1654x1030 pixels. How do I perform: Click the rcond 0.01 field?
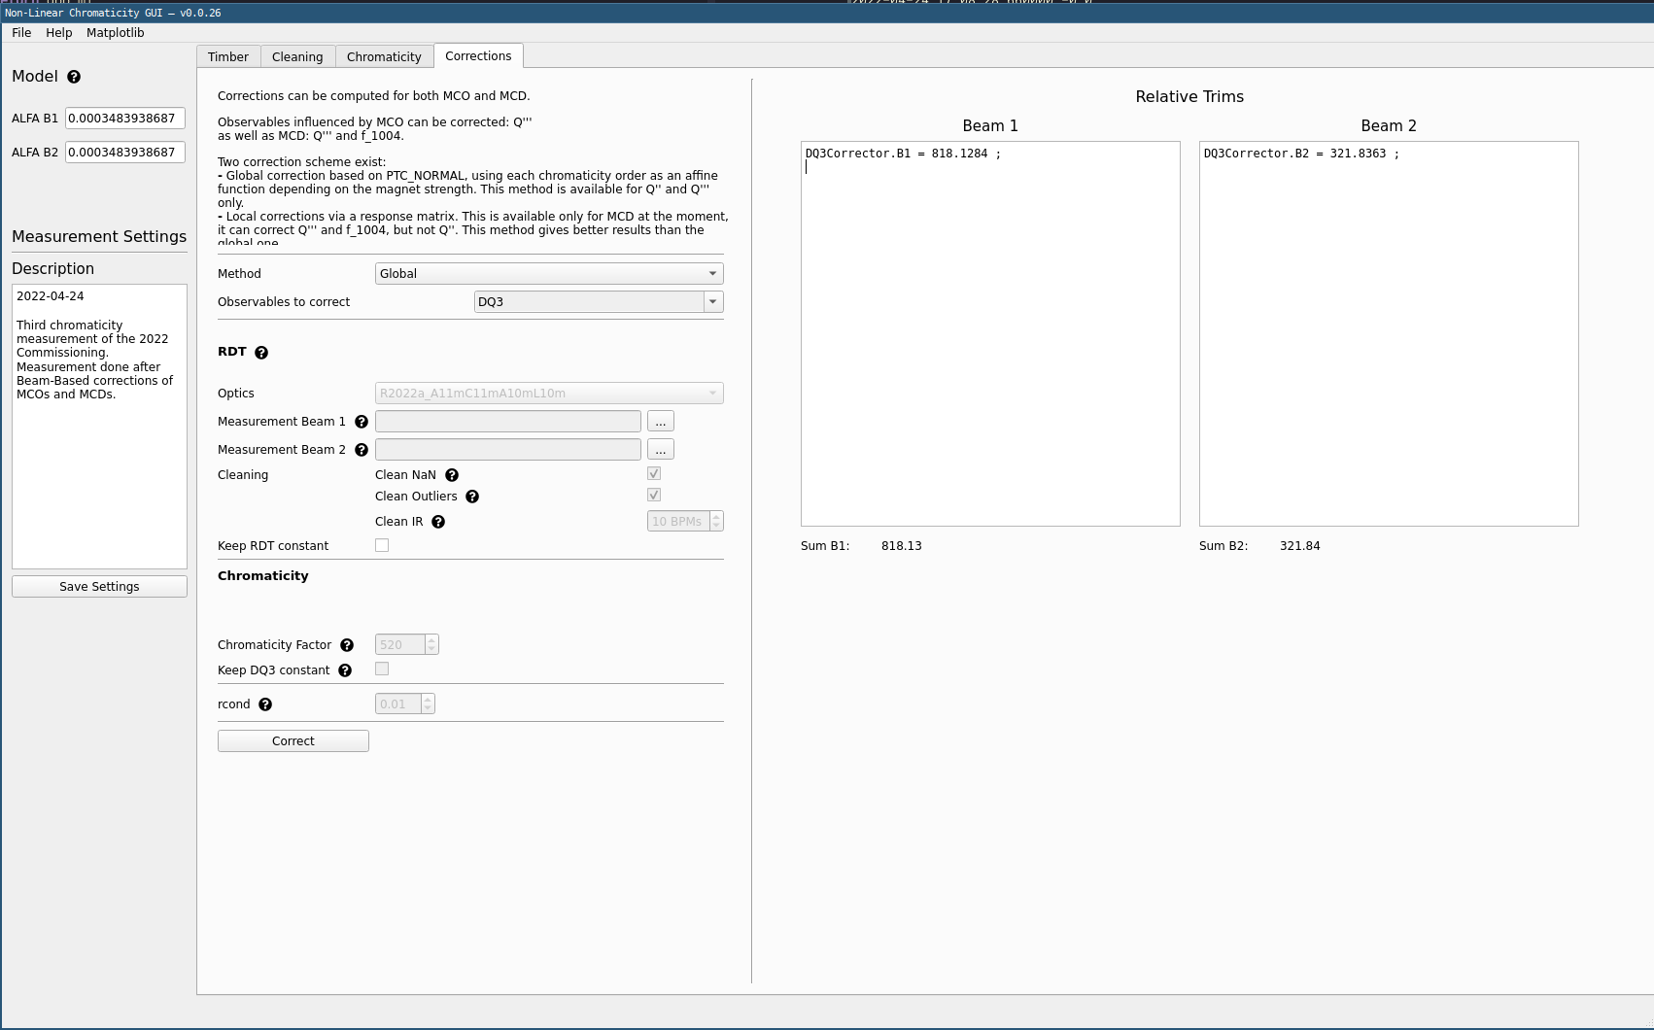click(x=398, y=704)
